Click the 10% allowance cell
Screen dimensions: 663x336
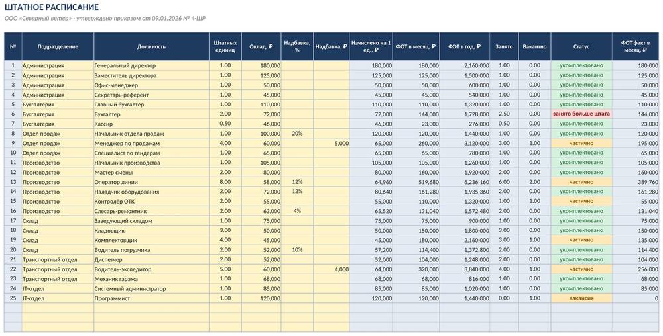pyautogui.click(x=297, y=250)
